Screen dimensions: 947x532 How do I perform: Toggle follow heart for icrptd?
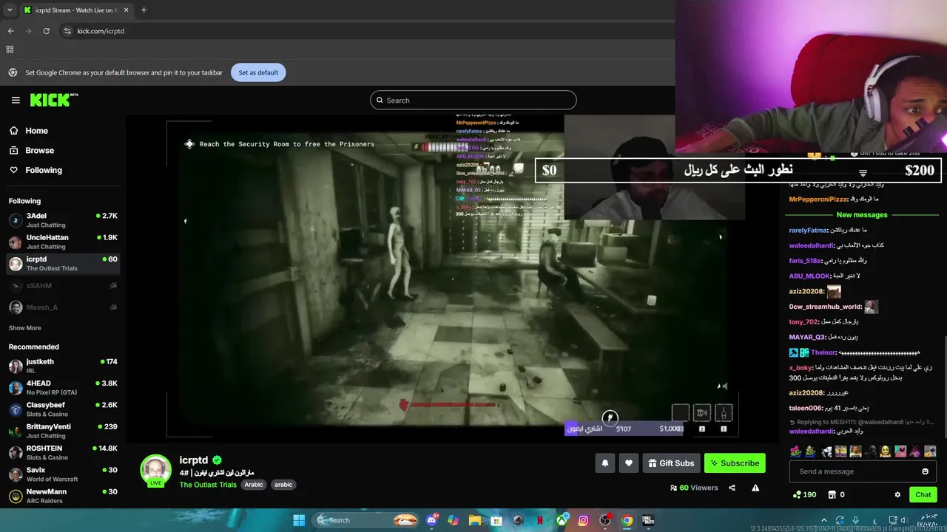(629, 463)
